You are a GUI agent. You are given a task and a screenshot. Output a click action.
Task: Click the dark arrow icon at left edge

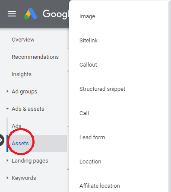[2, 140]
